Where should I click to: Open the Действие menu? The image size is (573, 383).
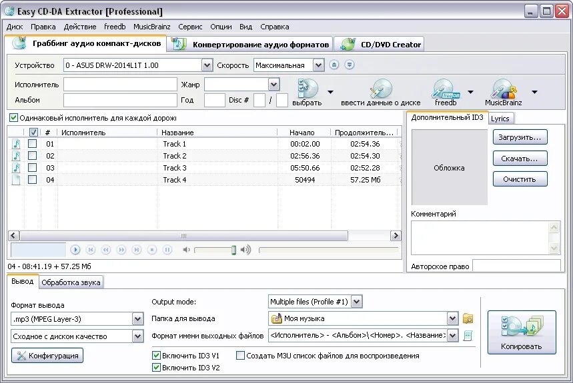pos(80,27)
